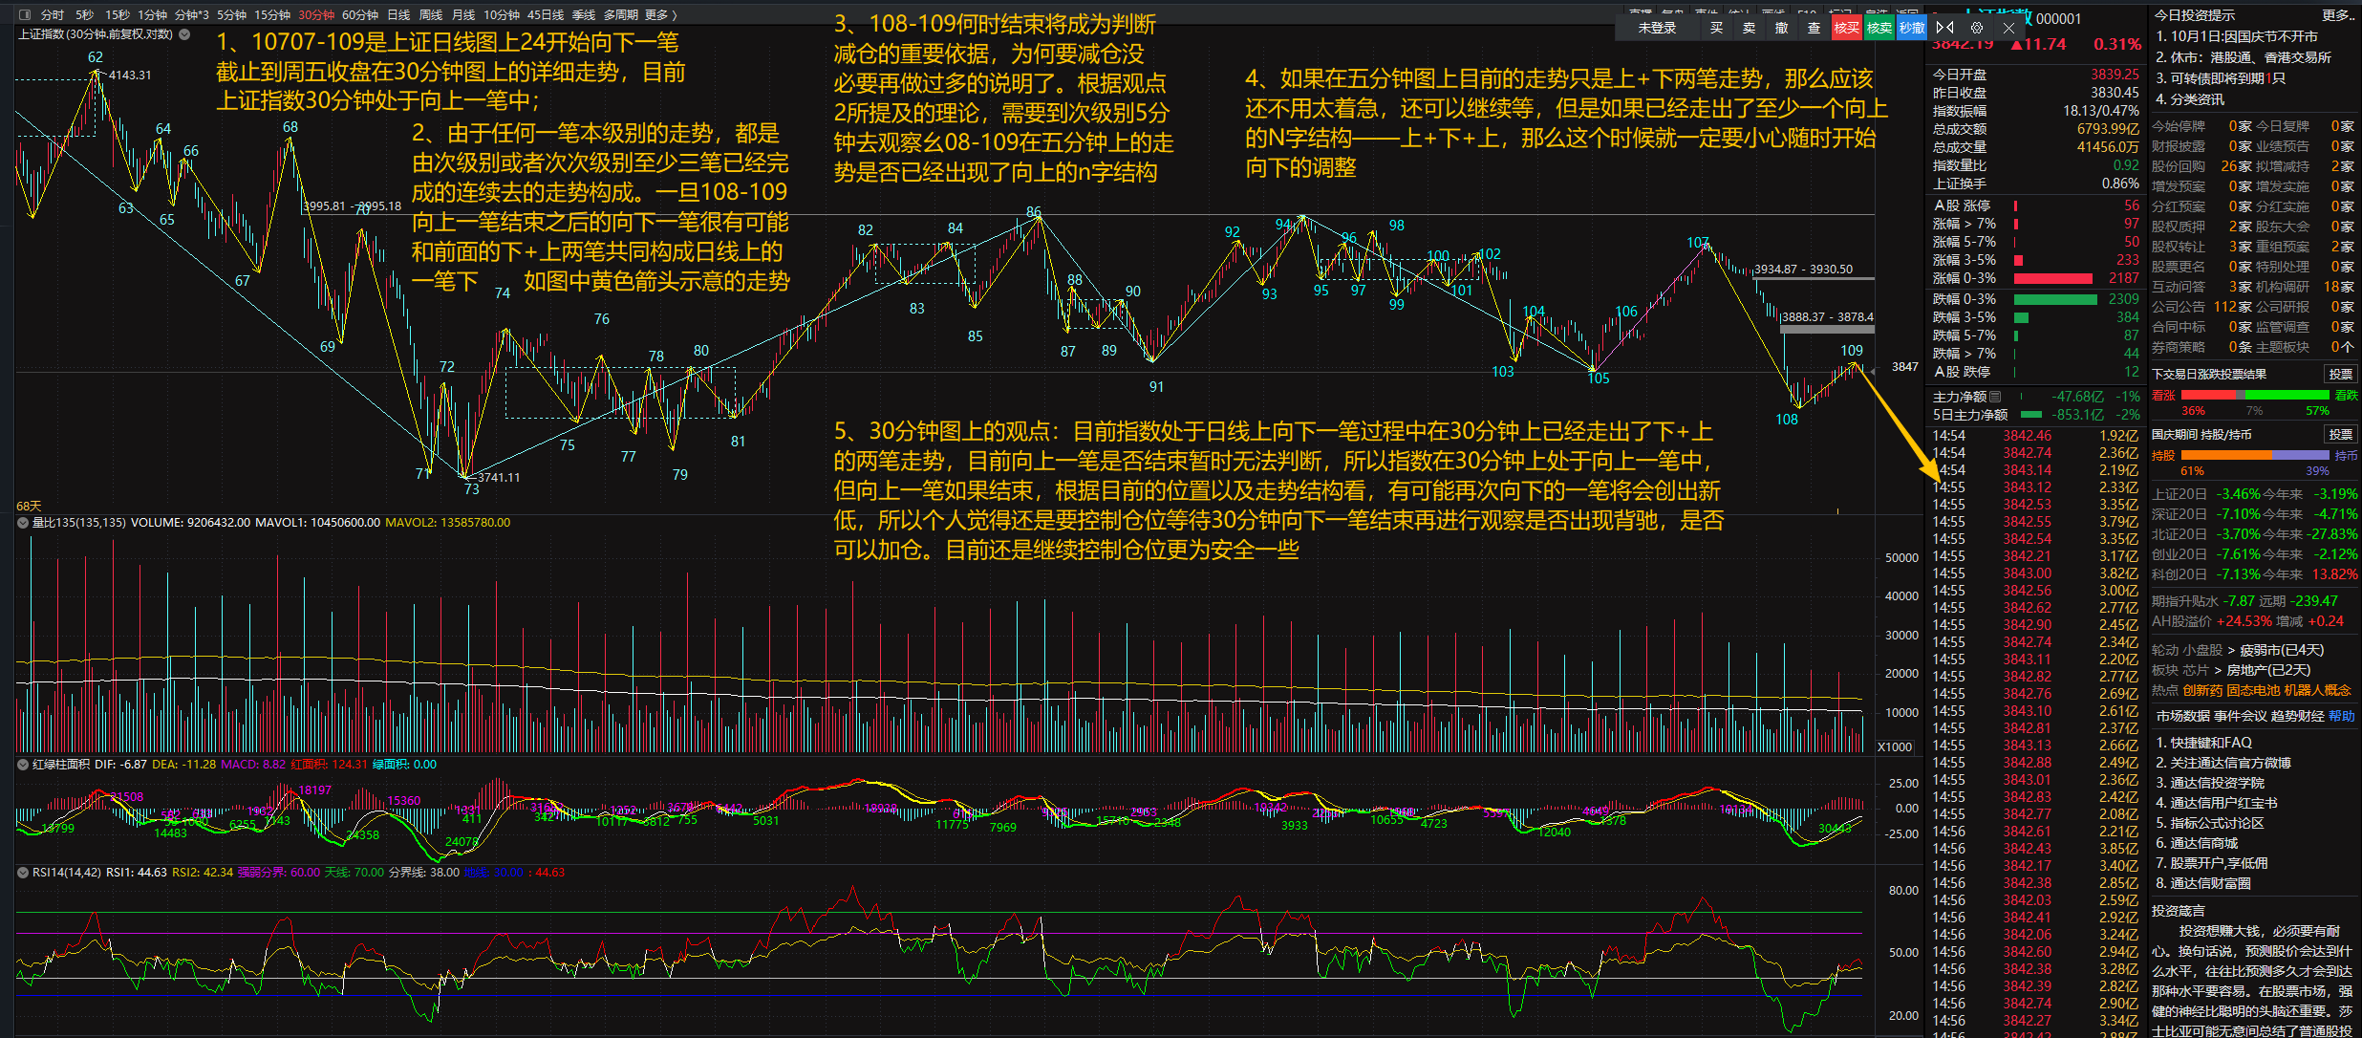Open 更多.. in 今日投资提示 panel
2362x1038 pixels.
coord(2337,14)
